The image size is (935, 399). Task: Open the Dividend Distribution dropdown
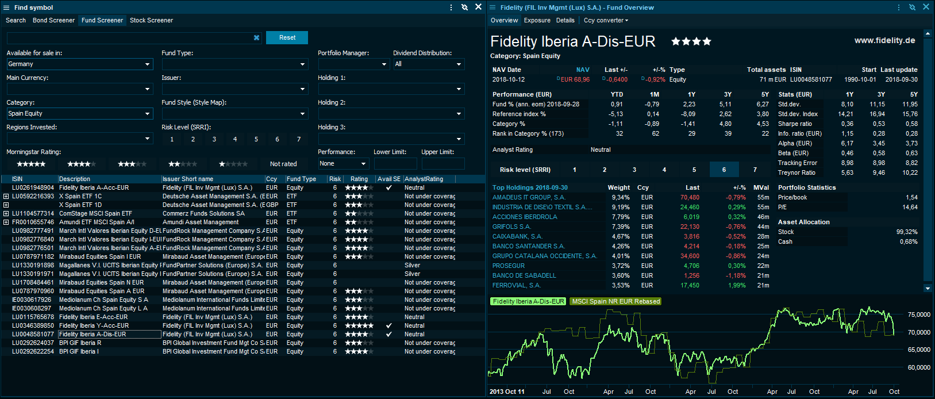click(429, 64)
